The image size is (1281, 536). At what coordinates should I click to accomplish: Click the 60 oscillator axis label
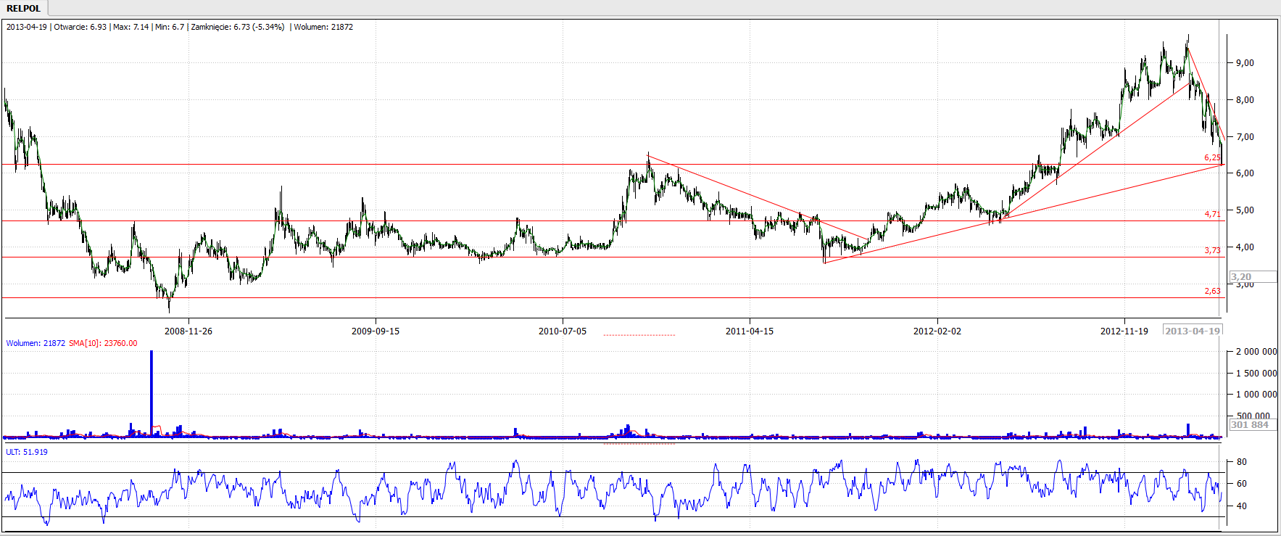[x=1242, y=484]
